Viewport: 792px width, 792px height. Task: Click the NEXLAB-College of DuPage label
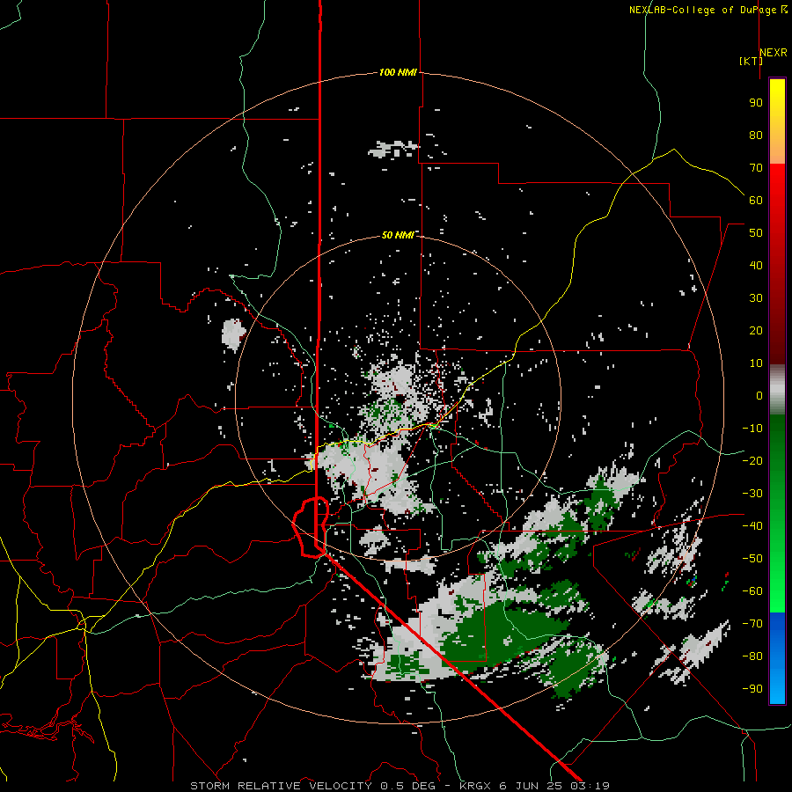coord(708,10)
